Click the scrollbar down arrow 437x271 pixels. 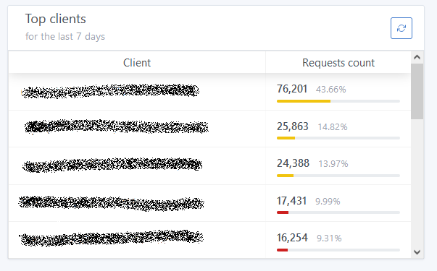(417, 252)
